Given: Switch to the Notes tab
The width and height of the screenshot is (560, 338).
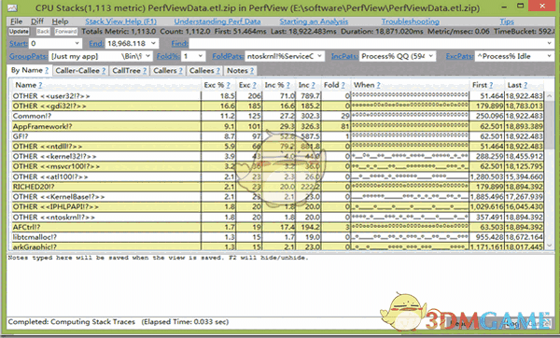Looking at the screenshot, I should 240,71.
